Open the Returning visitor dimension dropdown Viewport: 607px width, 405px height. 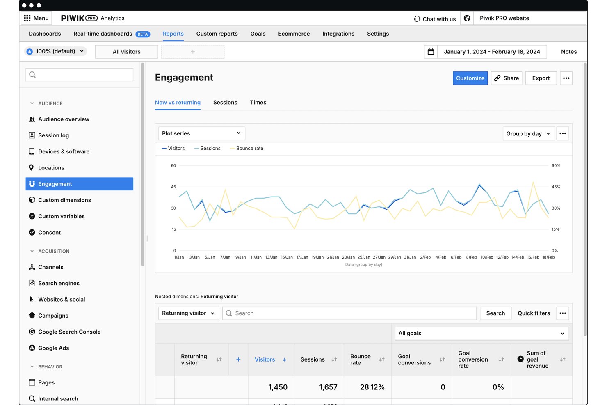(189, 313)
